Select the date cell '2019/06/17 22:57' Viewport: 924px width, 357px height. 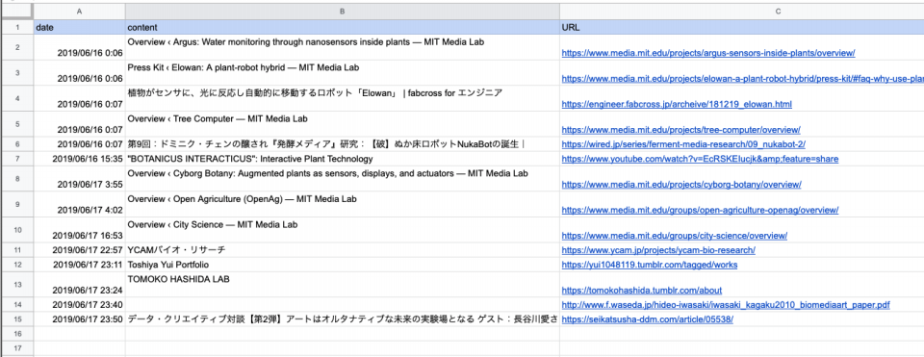click(79, 250)
